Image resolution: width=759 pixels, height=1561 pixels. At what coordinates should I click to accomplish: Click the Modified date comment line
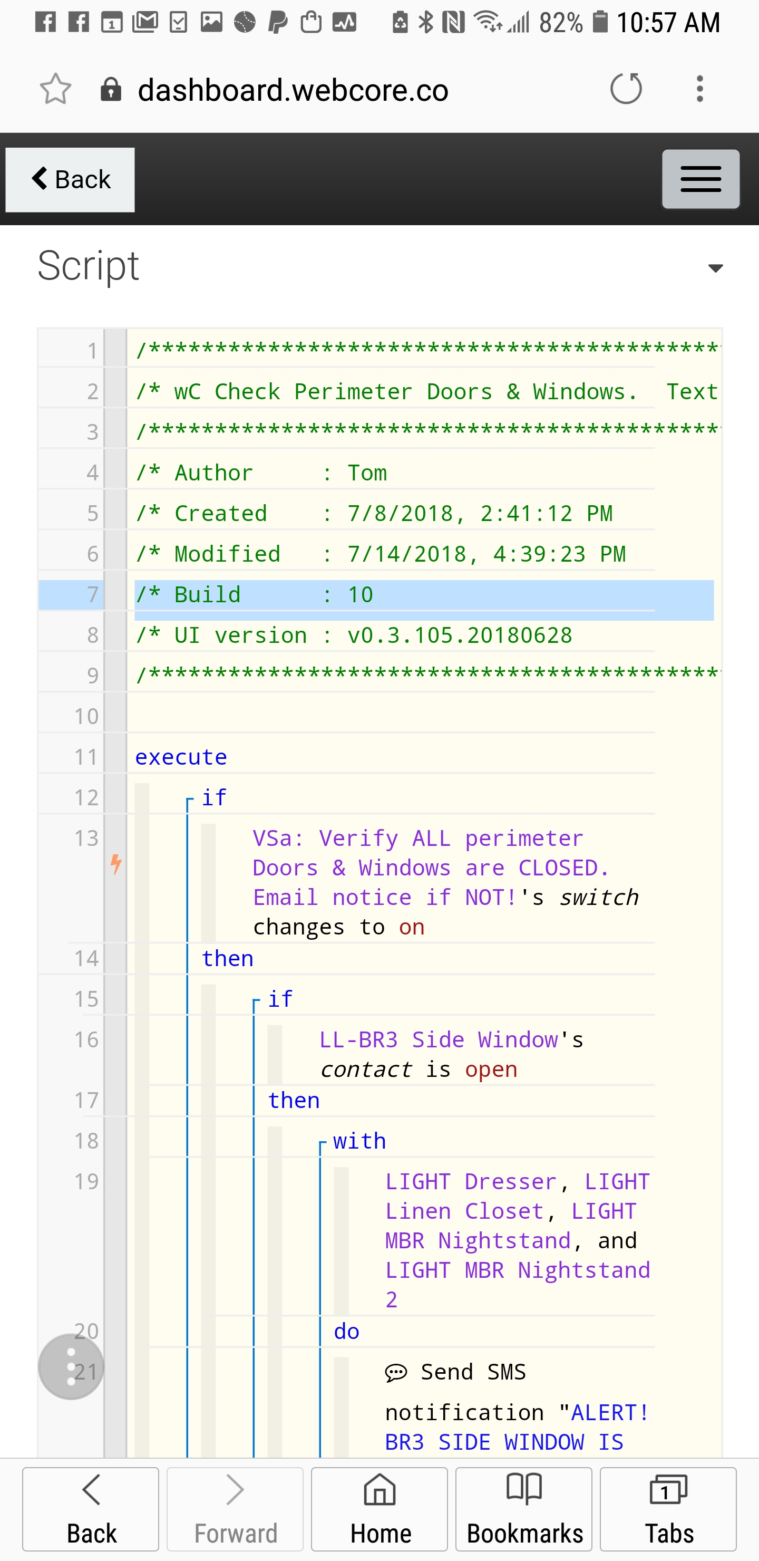tap(381, 554)
